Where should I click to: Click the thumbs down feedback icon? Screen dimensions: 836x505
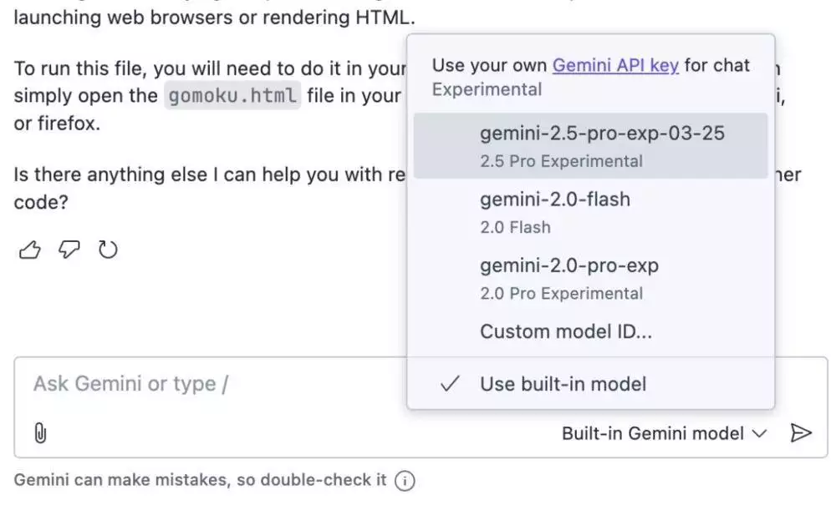[69, 250]
